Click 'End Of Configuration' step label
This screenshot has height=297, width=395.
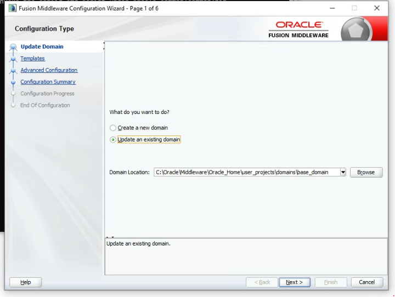coord(45,105)
